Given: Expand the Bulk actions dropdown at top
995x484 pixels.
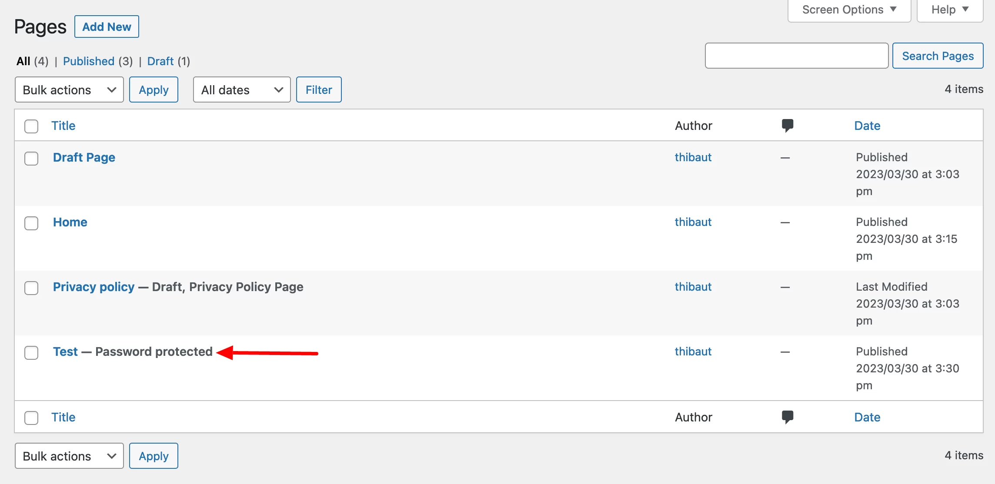Looking at the screenshot, I should click(69, 90).
